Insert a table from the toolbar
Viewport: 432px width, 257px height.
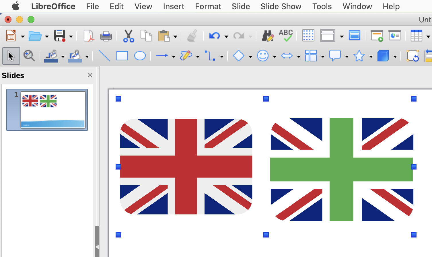click(x=416, y=36)
